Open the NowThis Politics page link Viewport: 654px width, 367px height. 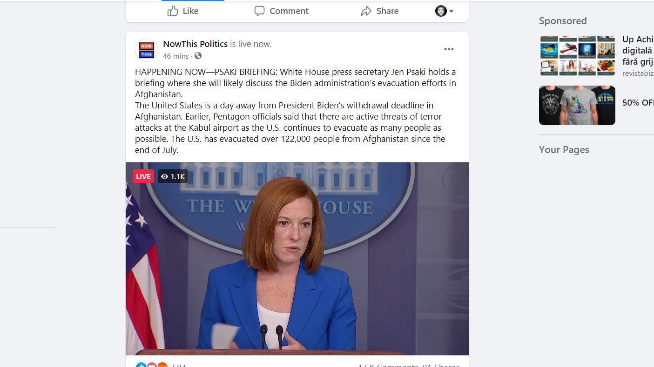pos(195,44)
